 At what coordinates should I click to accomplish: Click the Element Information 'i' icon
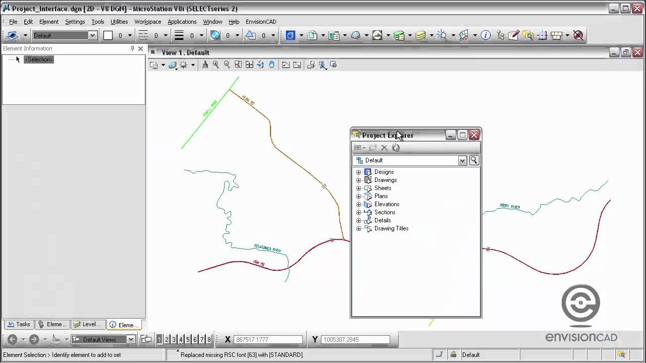pos(486,35)
